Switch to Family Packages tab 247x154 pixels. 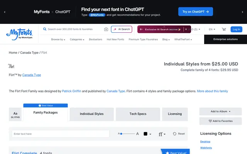click(x=46, y=112)
